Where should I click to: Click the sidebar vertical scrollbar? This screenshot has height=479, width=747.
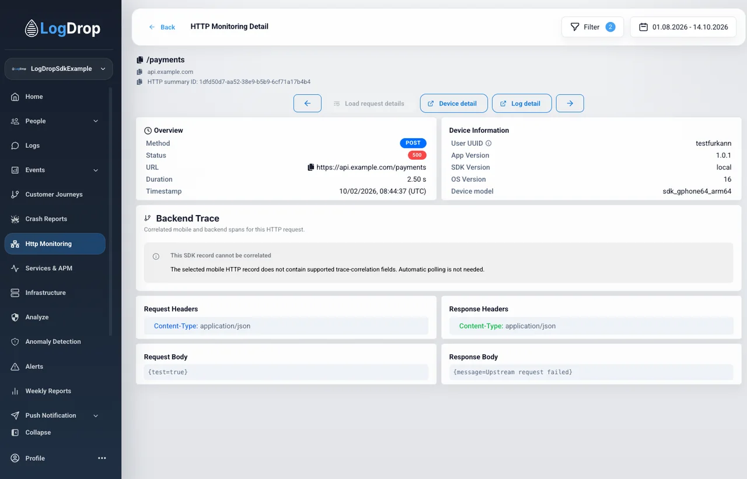(x=110, y=211)
